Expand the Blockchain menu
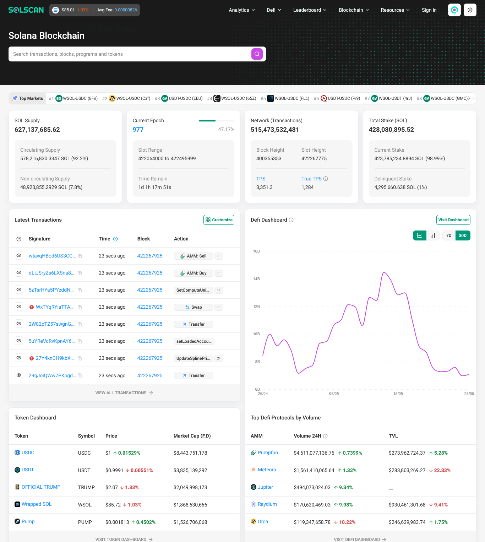 354,10
